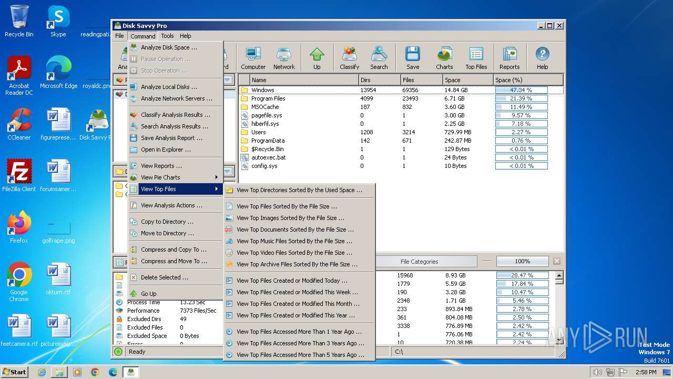Open Internet Explorer from taskbar
Image resolution: width=673 pixels, height=379 pixels.
(x=42, y=372)
